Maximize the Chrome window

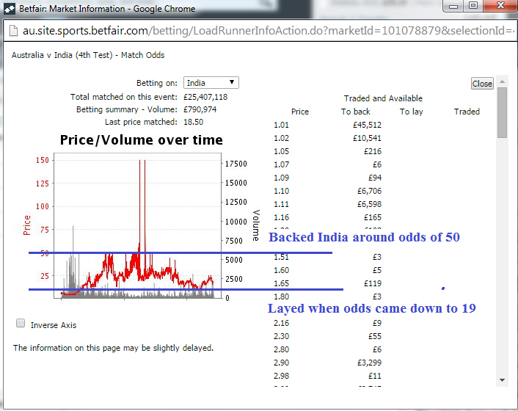(473, 6)
